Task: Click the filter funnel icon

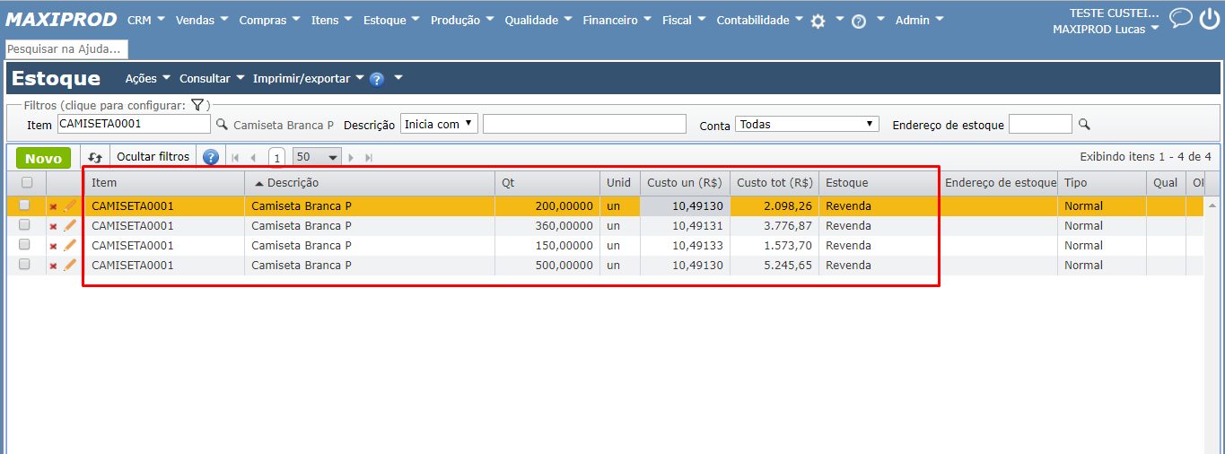Action: 197,105
